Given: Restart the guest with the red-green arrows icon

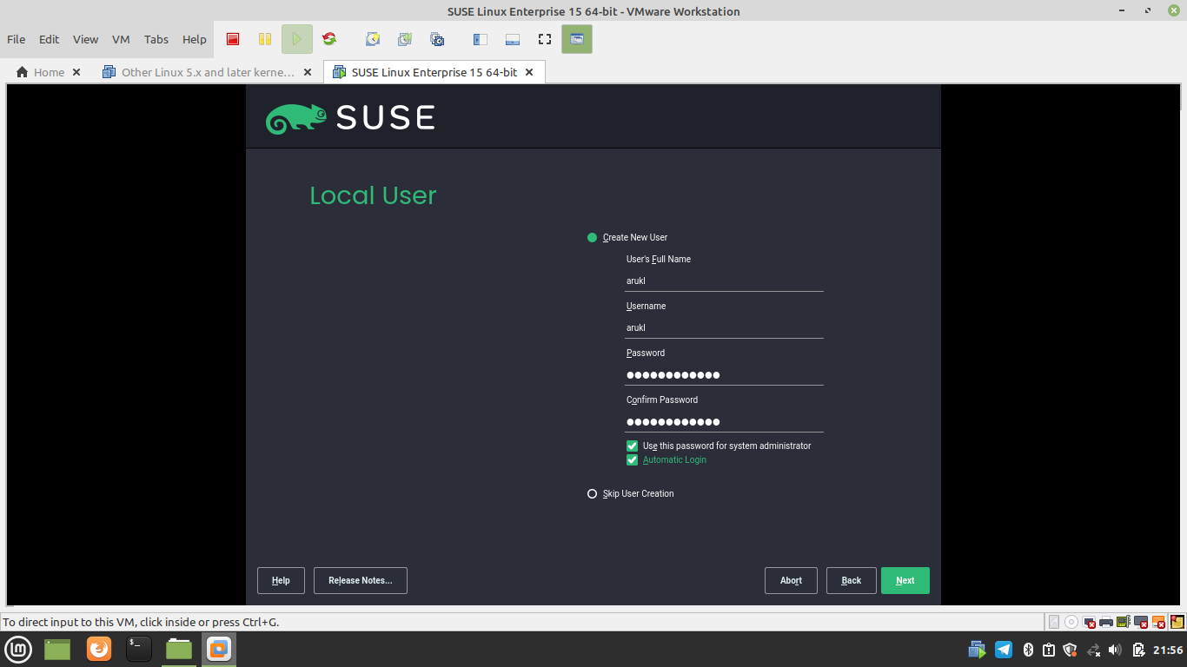Looking at the screenshot, I should pyautogui.click(x=329, y=39).
